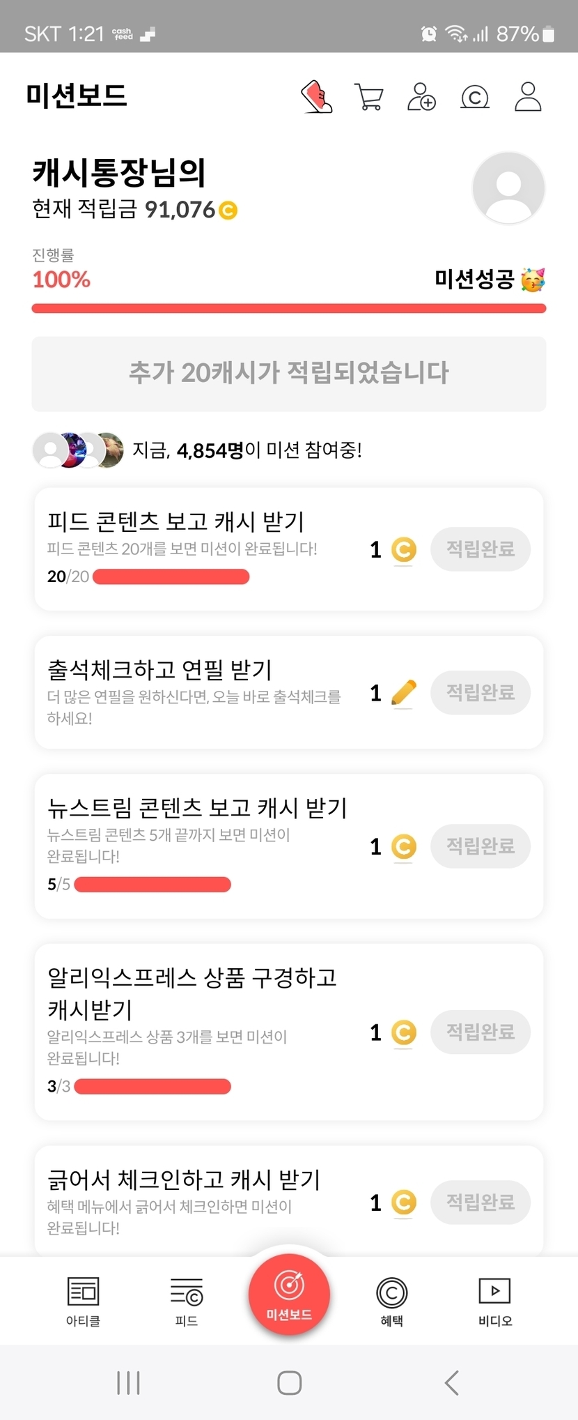Open the 혜택 tab
Screen dimensions: 578x1420
391,1301
